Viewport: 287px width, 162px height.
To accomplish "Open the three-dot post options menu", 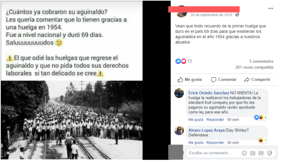I will coord(270,8).
